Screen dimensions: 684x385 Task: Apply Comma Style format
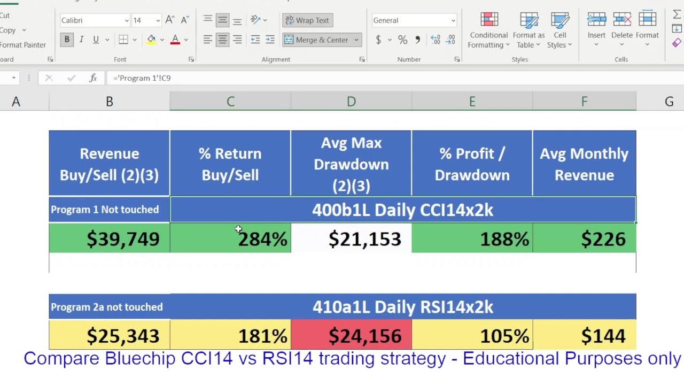point(417,40)
